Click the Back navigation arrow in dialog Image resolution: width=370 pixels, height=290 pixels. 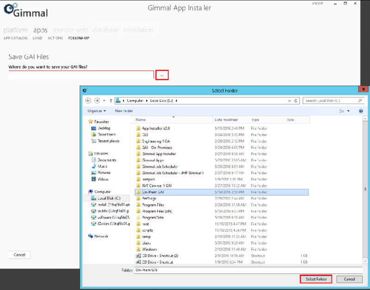[x=88, y=100]
